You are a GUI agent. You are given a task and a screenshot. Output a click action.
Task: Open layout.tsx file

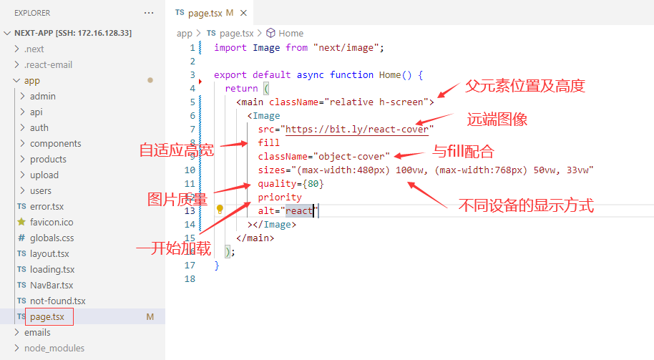click(x=49, y=253)
